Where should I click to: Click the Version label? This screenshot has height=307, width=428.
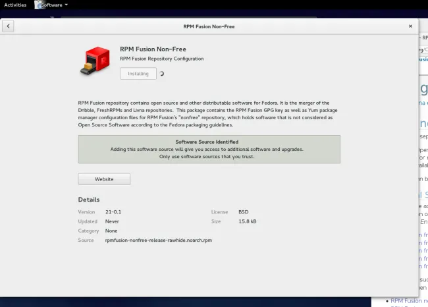[86, 212]
